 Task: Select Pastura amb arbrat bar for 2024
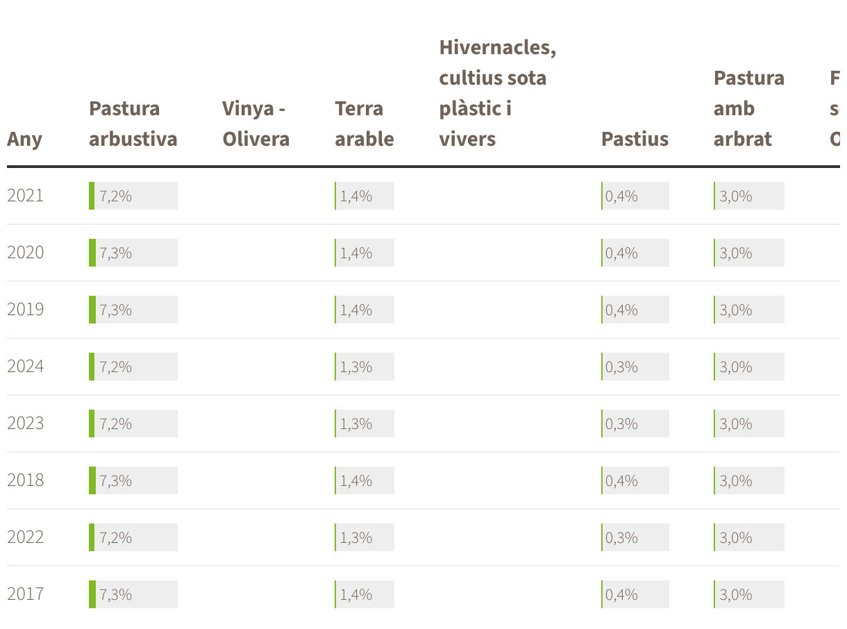coord(749,367)
